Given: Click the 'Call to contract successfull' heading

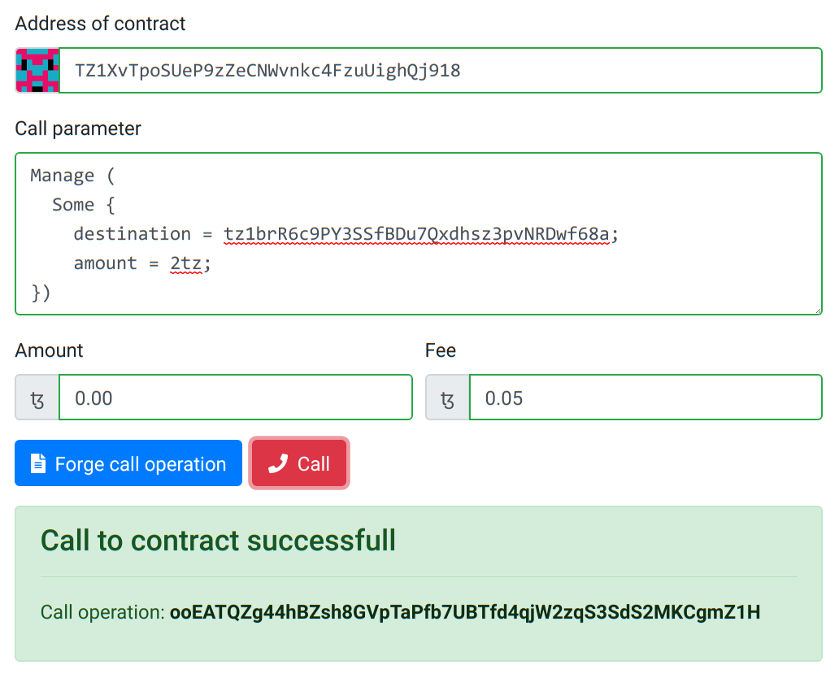Looking at the screenshot, I should pyautogui.click(x=218, y=541).
